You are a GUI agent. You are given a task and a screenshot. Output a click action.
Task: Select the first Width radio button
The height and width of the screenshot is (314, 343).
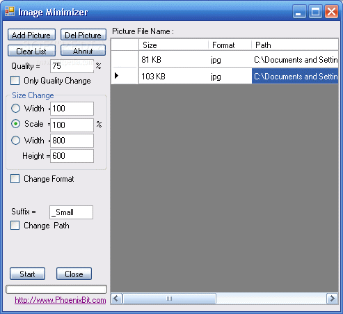(15, 109)
